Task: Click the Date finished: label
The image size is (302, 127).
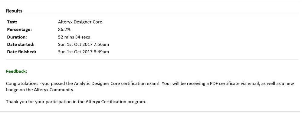Action: point(21,52)
